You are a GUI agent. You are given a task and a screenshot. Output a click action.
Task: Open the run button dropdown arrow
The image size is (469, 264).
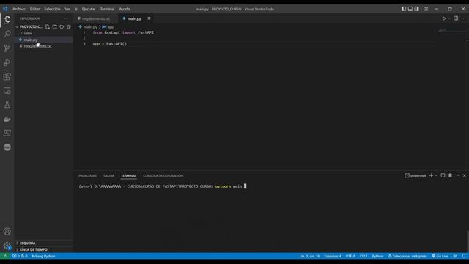coord(449,18)
